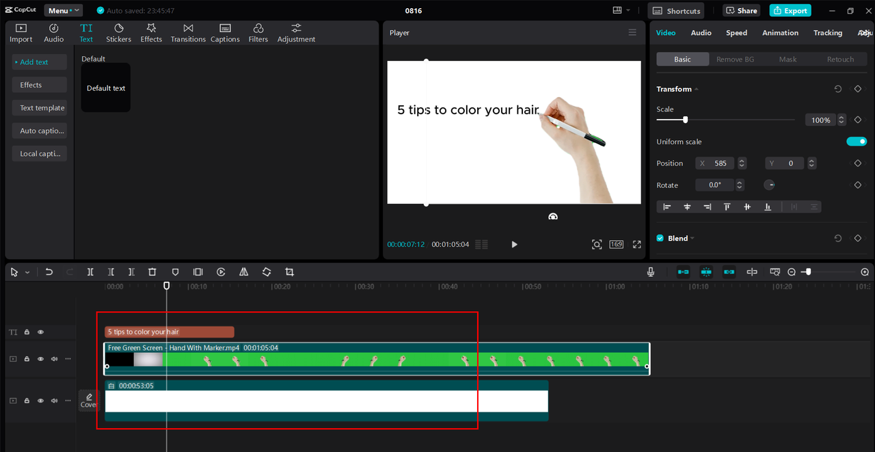
Task: Click Add text in the sidebar
Action: [39, 62]
